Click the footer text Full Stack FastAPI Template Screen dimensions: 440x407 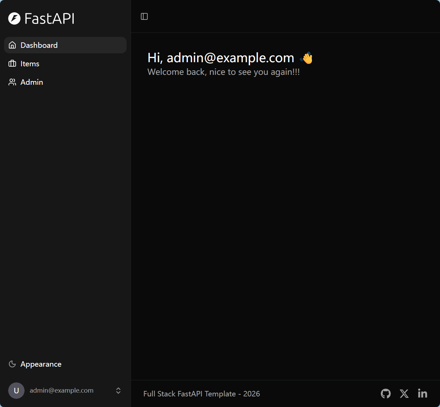pyautogui.click(x=201, y=394)
